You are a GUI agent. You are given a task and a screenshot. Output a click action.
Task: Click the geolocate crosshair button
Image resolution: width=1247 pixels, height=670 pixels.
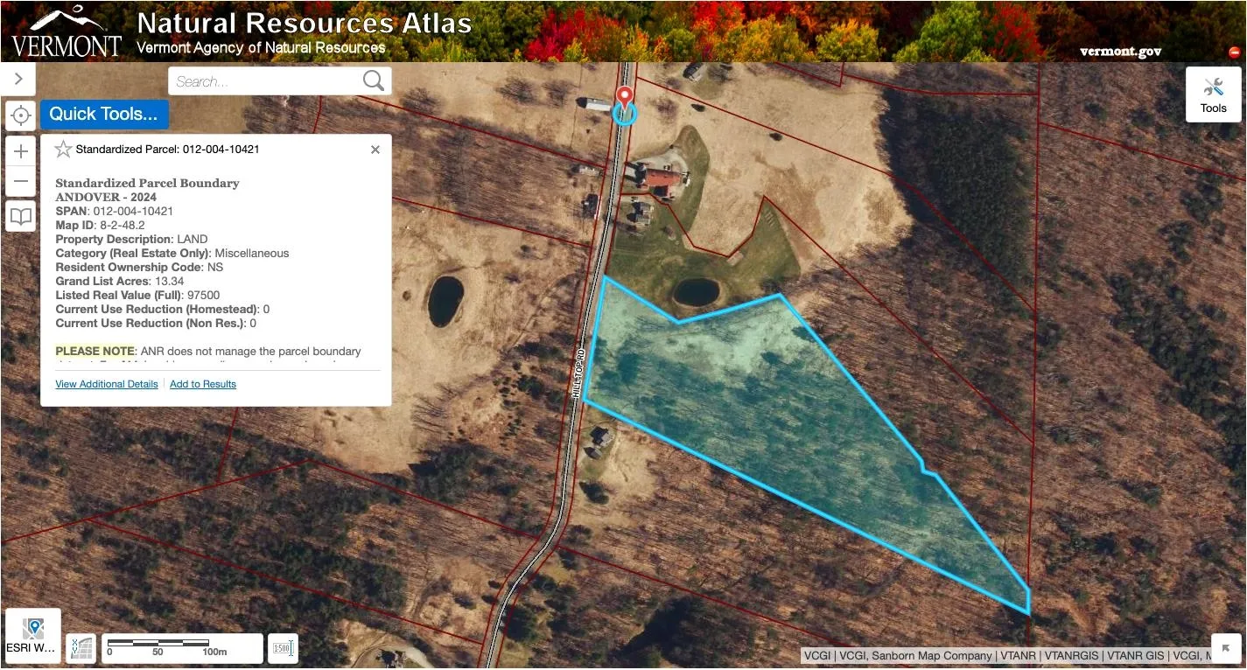coord(21,115)
